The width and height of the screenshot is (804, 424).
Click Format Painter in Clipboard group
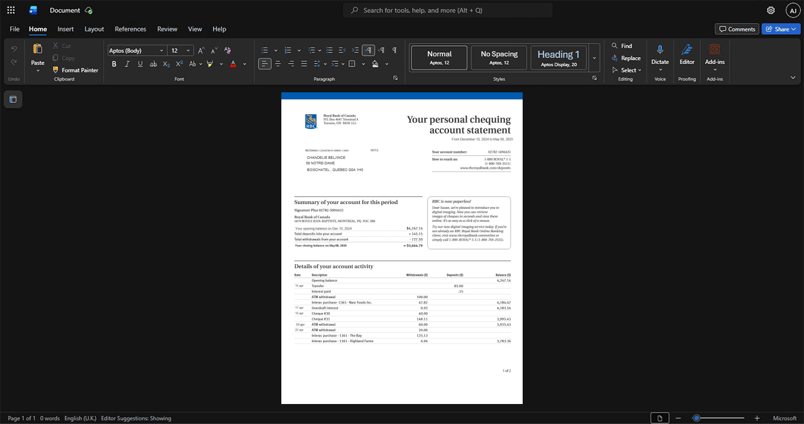click(75, 70)
